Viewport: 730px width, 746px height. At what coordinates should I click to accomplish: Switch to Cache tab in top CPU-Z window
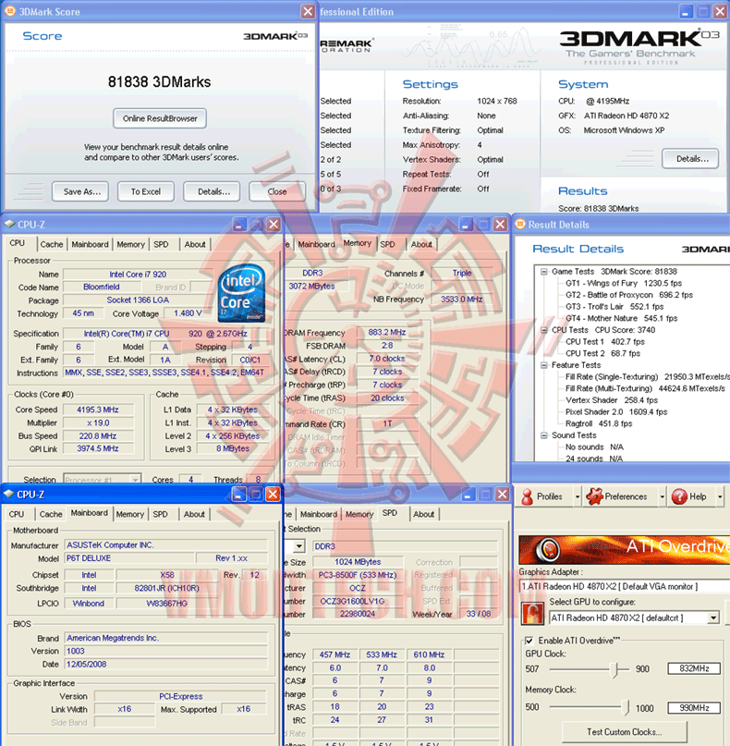[x=52, y=244]
